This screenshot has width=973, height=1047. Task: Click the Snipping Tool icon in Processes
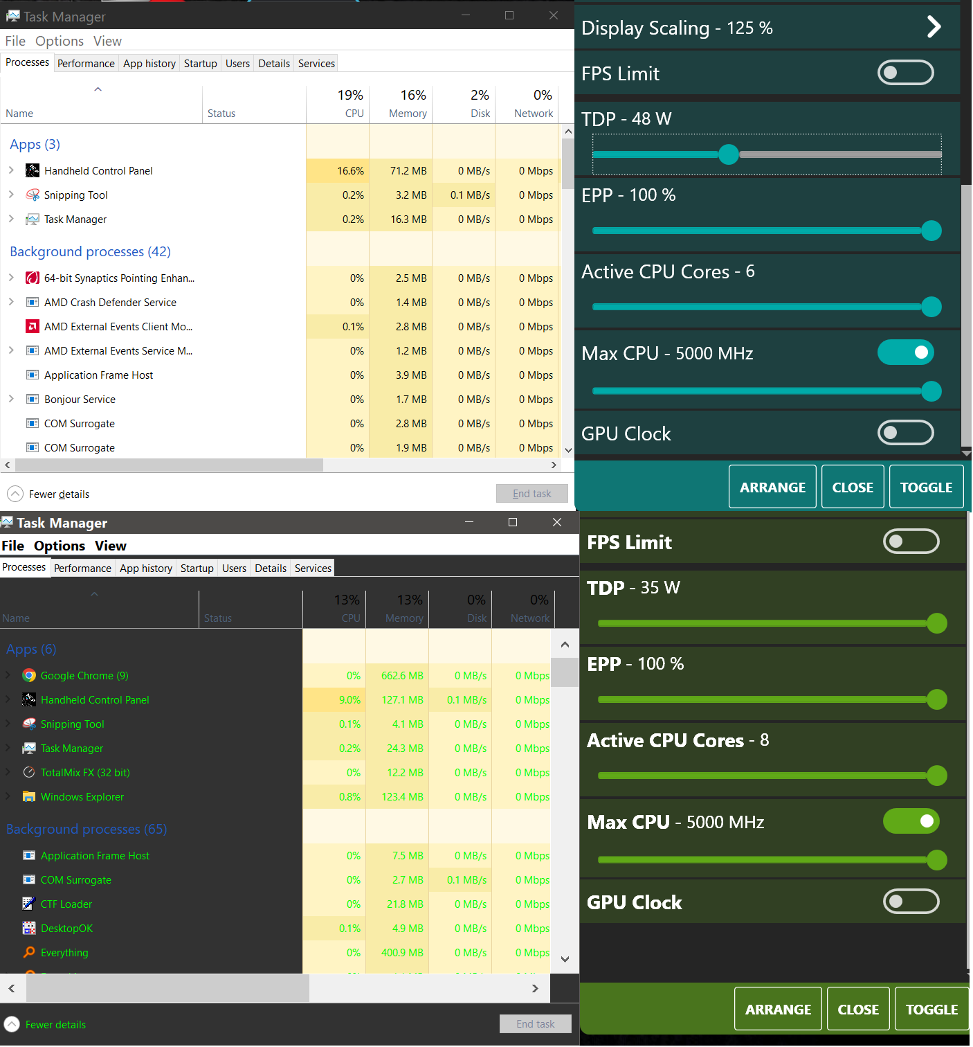tap(32, 195)
